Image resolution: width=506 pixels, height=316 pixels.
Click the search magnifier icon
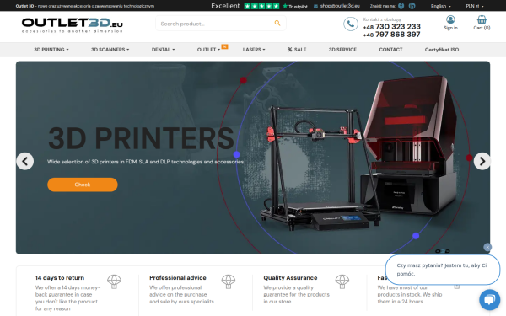[277, 23]
